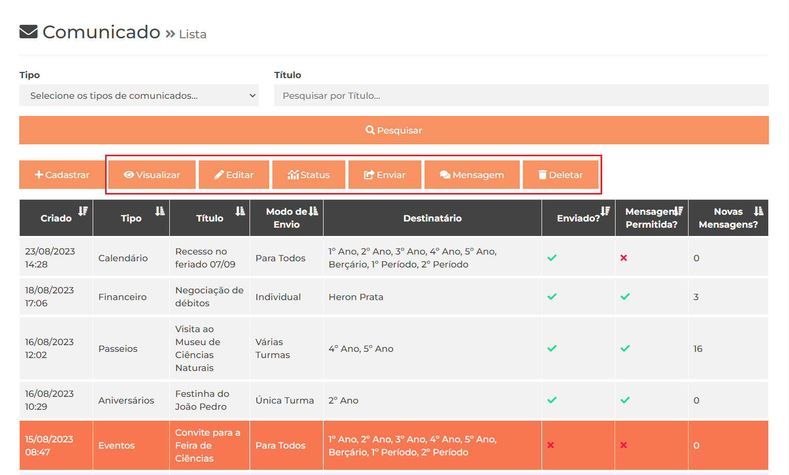The width and height of the screenshot is (789, 475).
Task: Select the 15/08/2023 08:47 date cell
Action: click(56, 445)
